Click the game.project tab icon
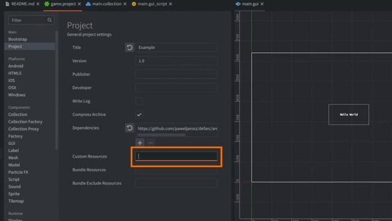392x221 pixels. tap(47, 4)
